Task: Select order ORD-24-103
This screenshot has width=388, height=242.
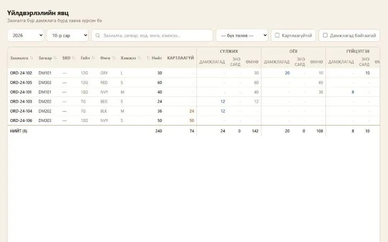Action: [21, 102]
